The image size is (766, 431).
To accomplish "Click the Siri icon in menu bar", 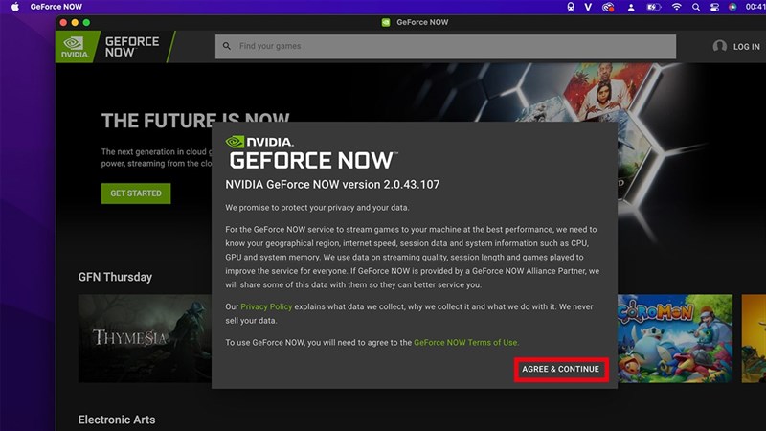I will (732, 7).
